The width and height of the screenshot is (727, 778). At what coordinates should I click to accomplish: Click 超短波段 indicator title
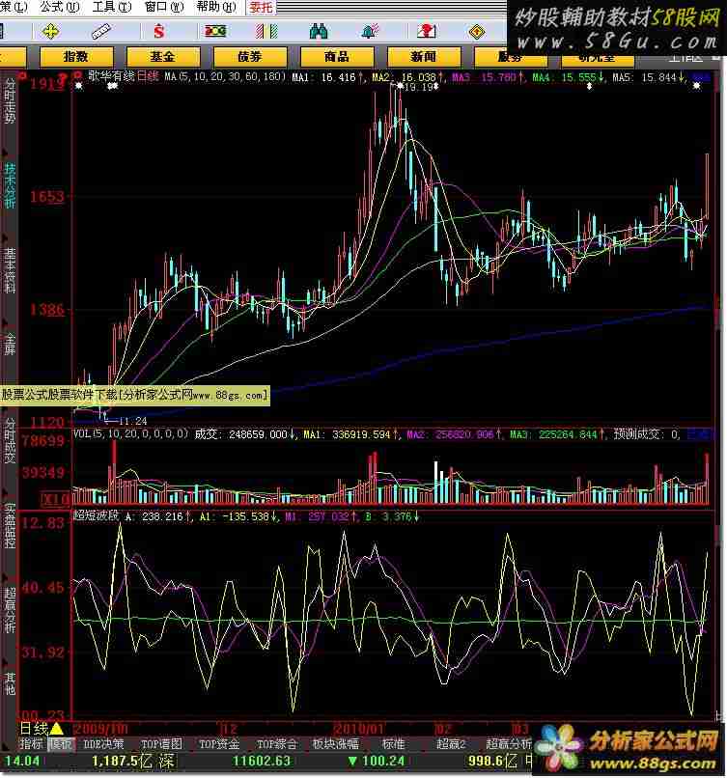tap(97, 515)
